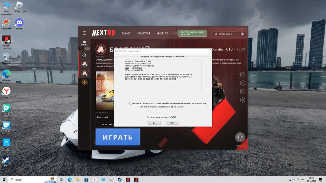Open the NEXTRP launcher hamburger menu
The height and width of the screenshot is (183, 326).
(84, 33)
